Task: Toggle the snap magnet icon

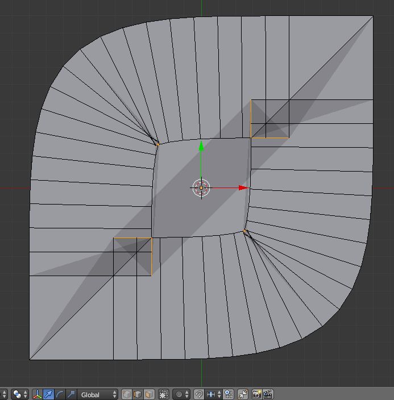Action: click(199, 394)
